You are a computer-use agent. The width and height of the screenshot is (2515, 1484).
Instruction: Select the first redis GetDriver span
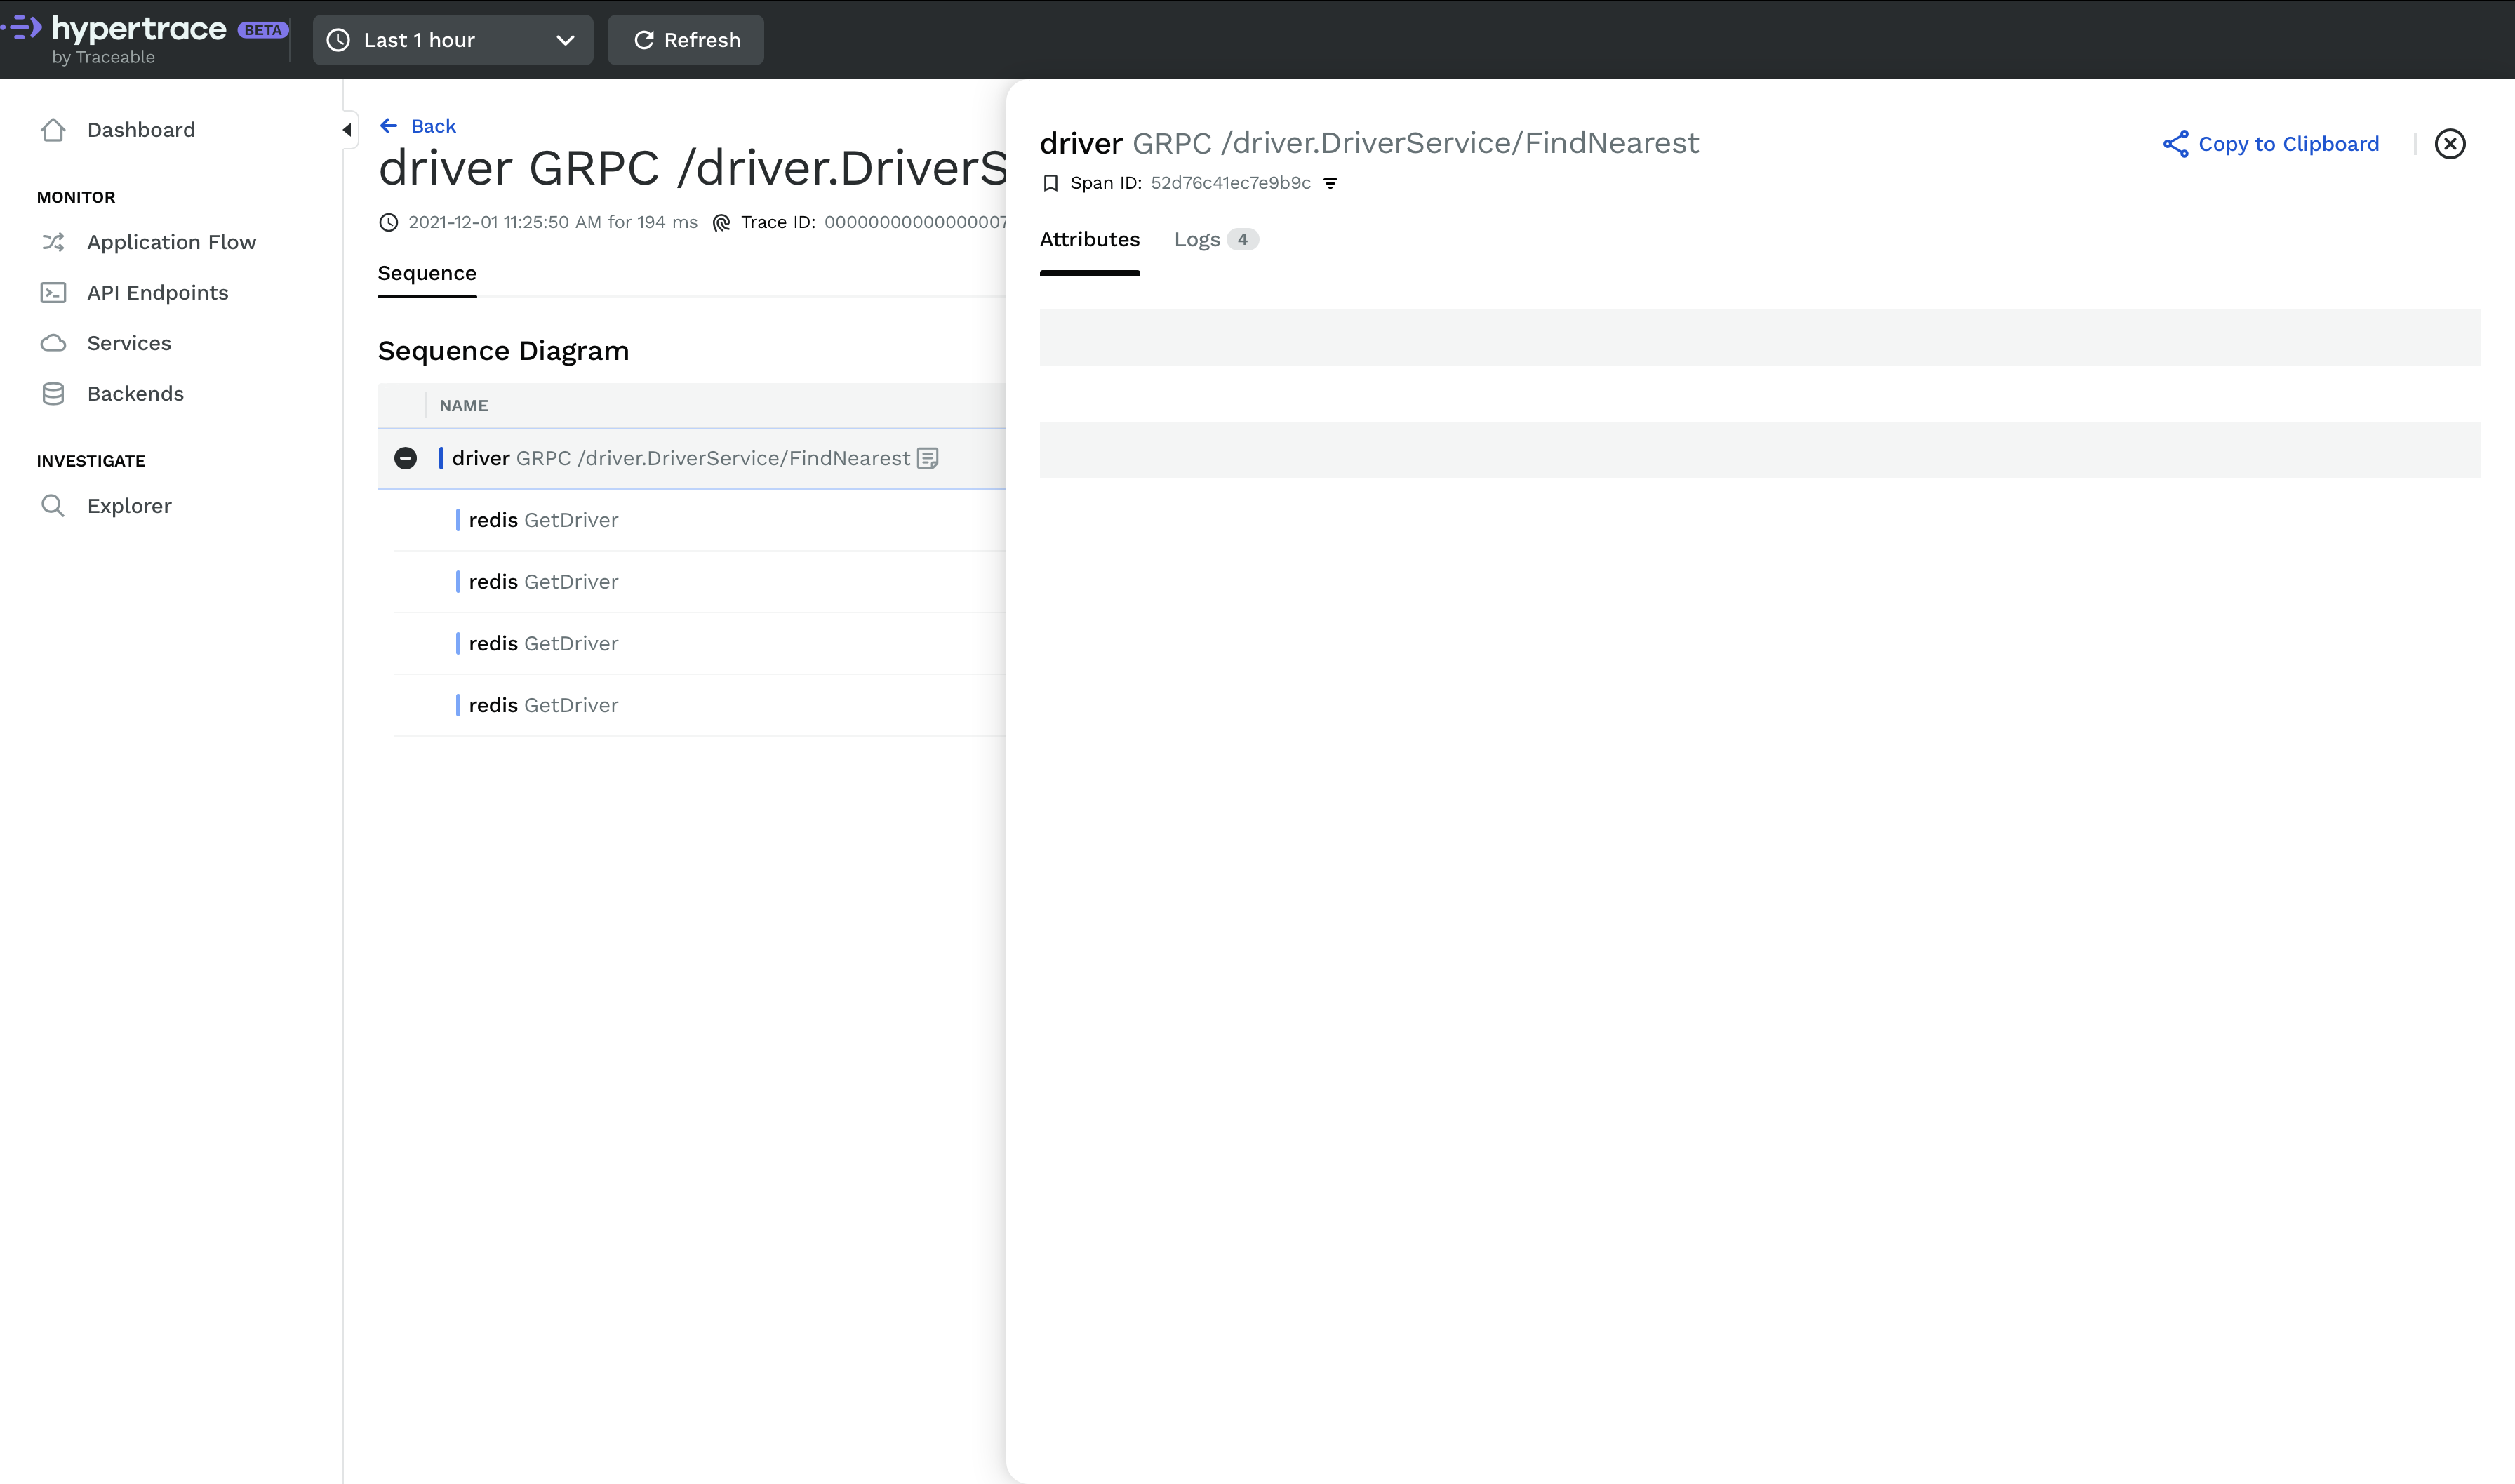[x=543, y=520]
